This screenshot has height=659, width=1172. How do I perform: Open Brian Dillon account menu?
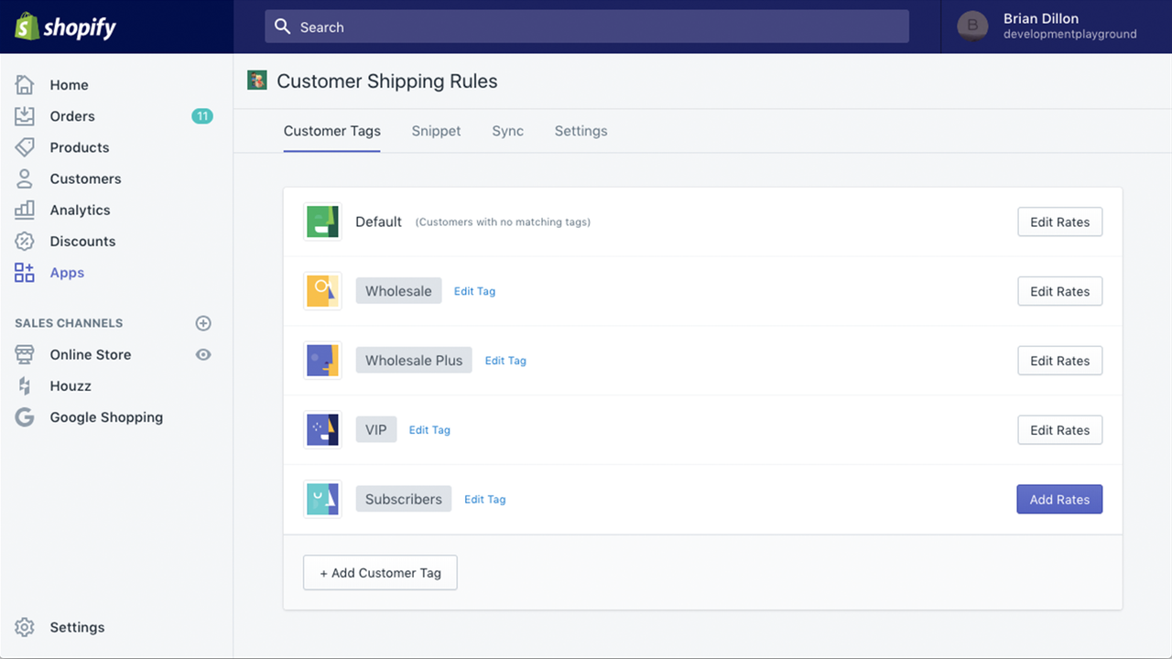tap(1056, 26)
